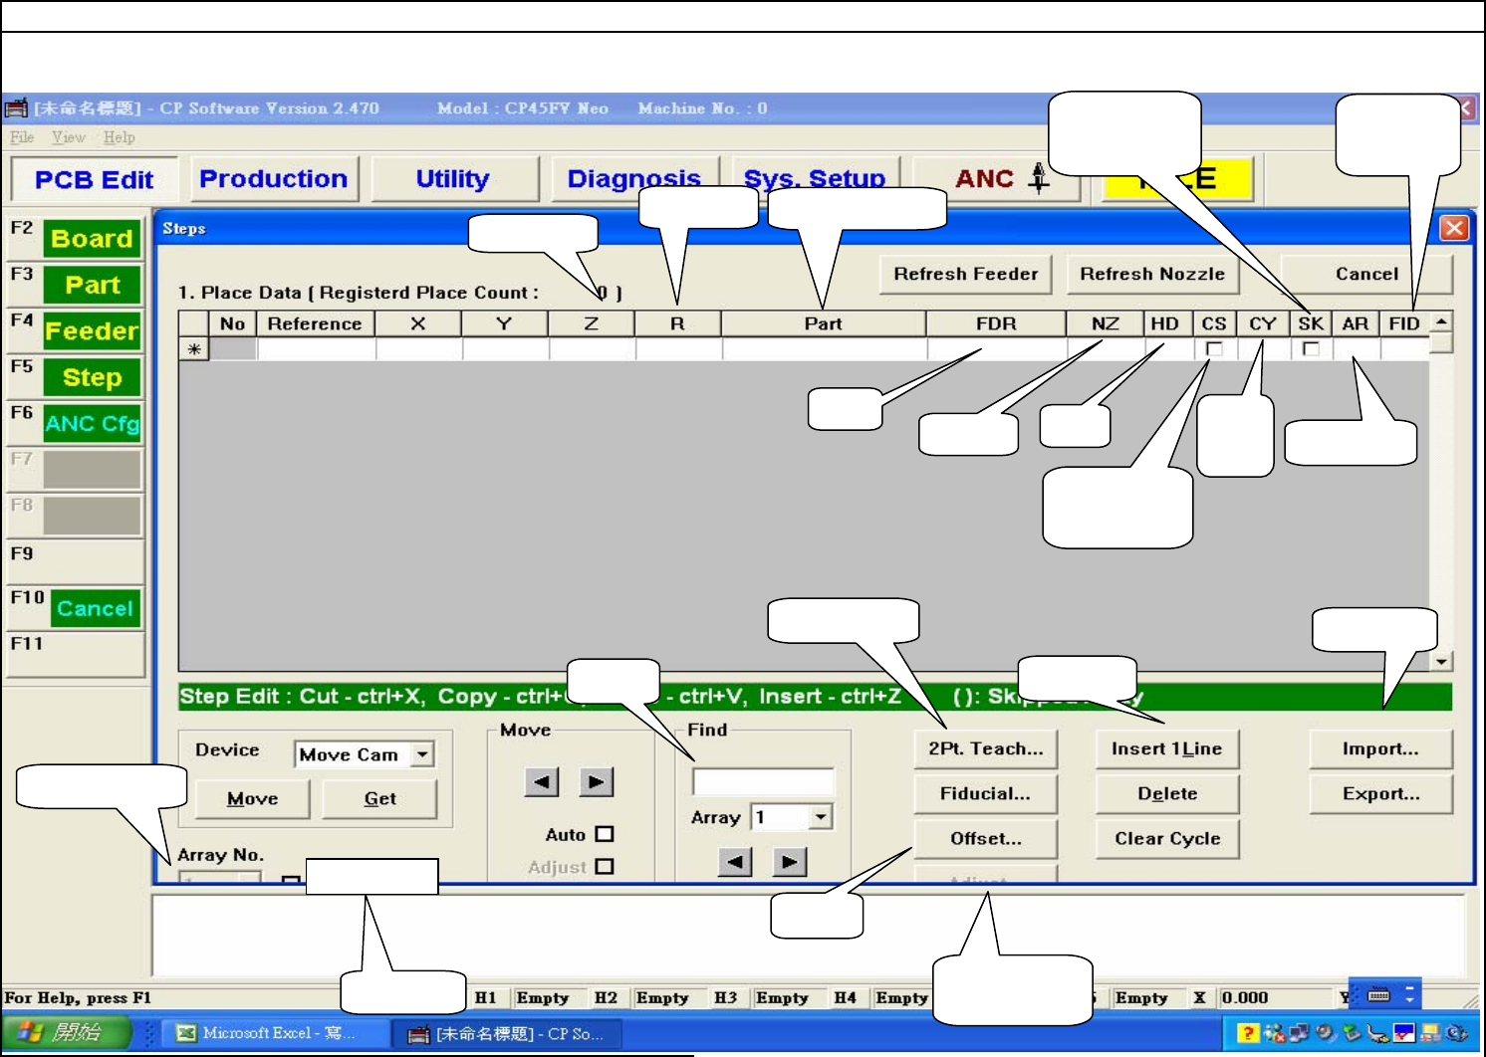The height and width of the screenshot is (1057, 1486).
Task: Toggle the Adjust checkbox in Move group
Action: point(605,867)
